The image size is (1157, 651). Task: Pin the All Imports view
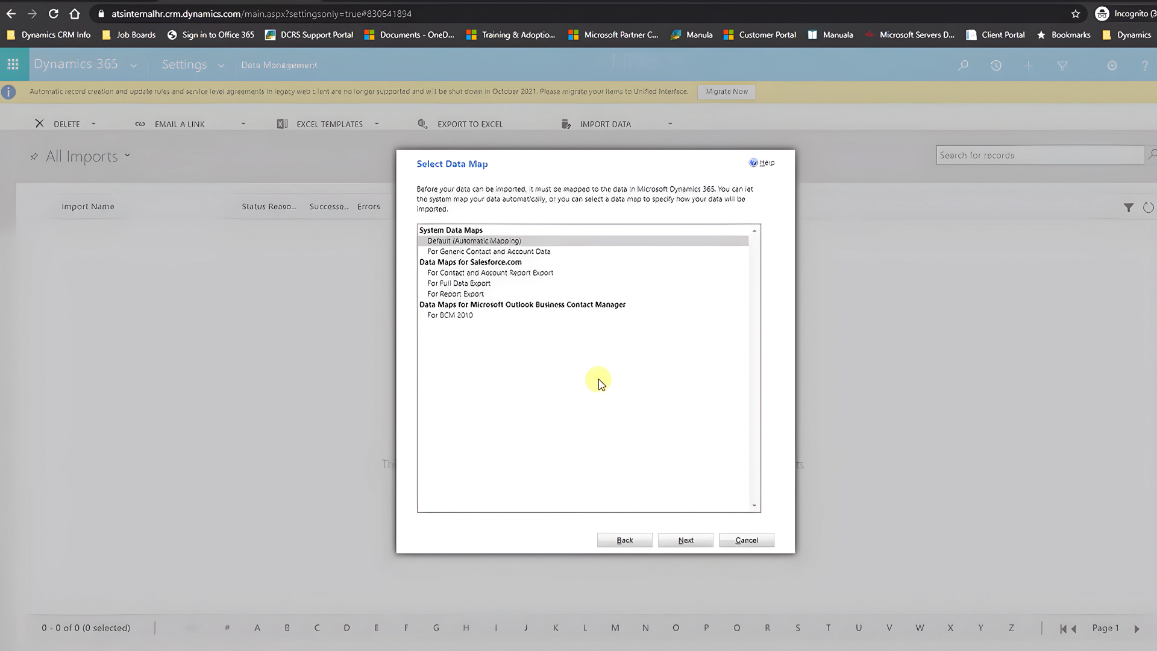34,157
